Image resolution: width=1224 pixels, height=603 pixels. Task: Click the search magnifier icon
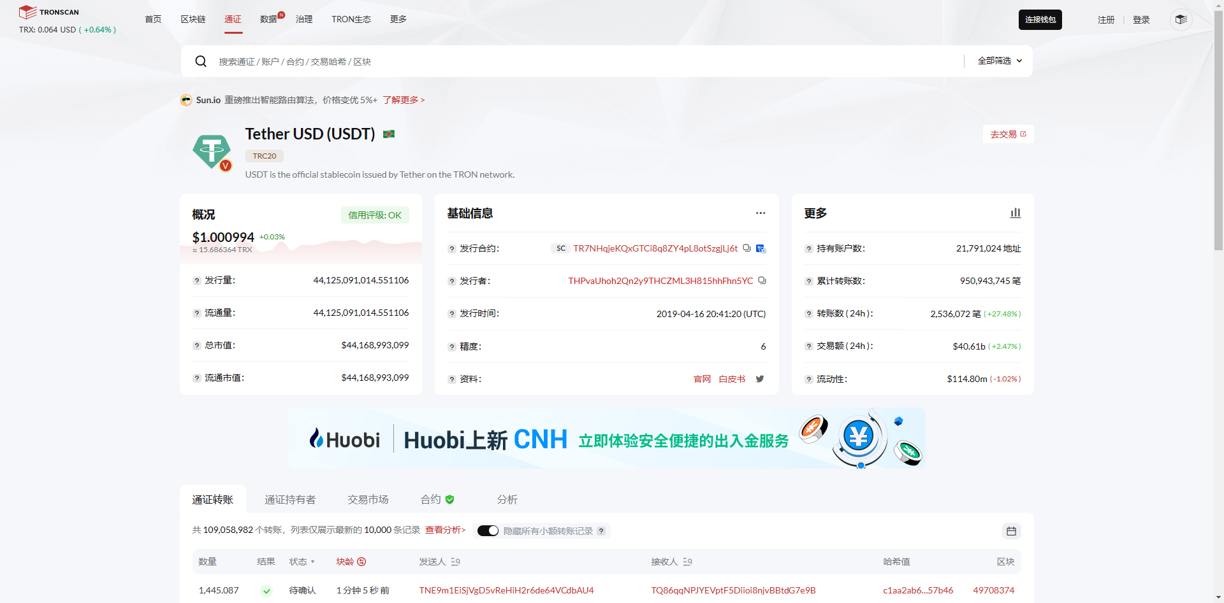201,61
